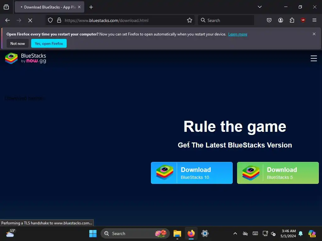Open network display tray icon
Viewport: 322px width, 241px height.
point(265,233)
